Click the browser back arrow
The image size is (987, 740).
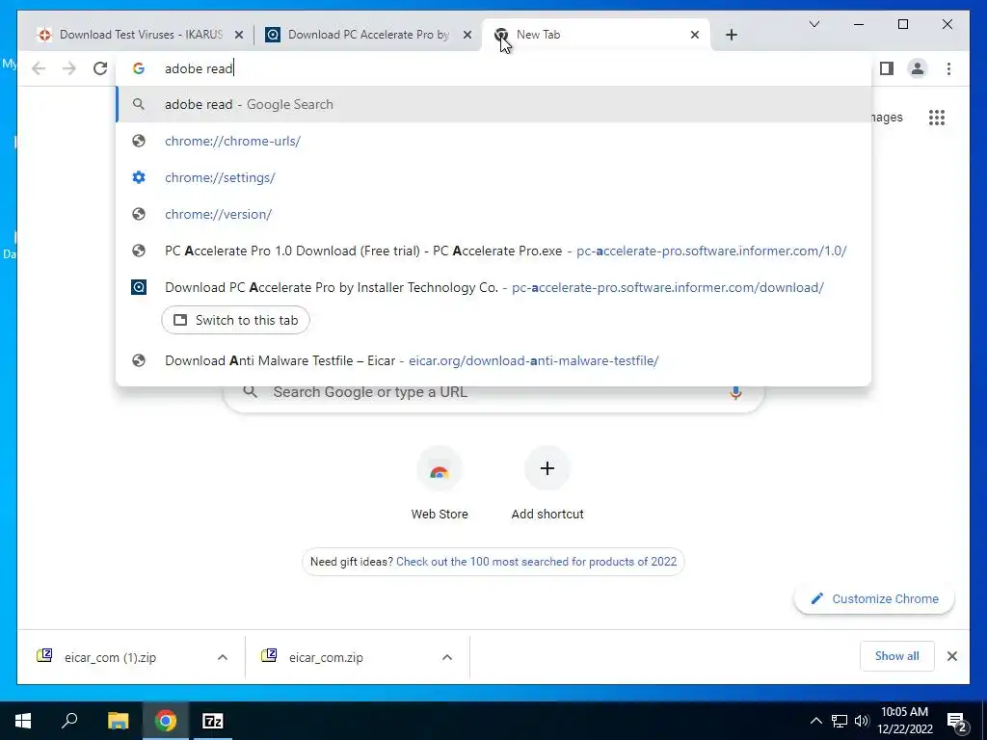(x=39, y=68)
